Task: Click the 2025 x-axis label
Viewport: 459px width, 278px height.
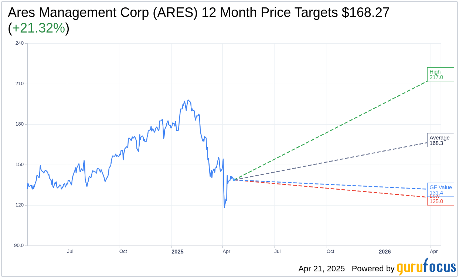Action: pyautogui.click(x=177, y=251)
